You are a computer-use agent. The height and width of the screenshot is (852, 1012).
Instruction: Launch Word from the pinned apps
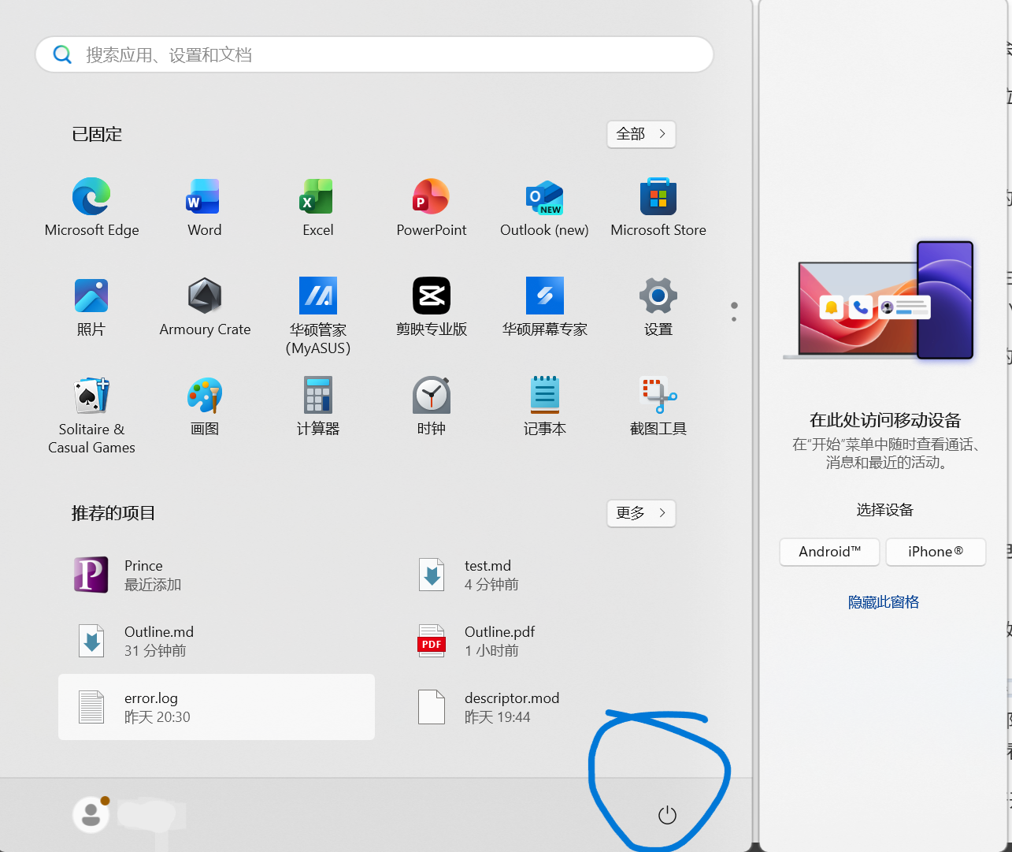[205, 206]
